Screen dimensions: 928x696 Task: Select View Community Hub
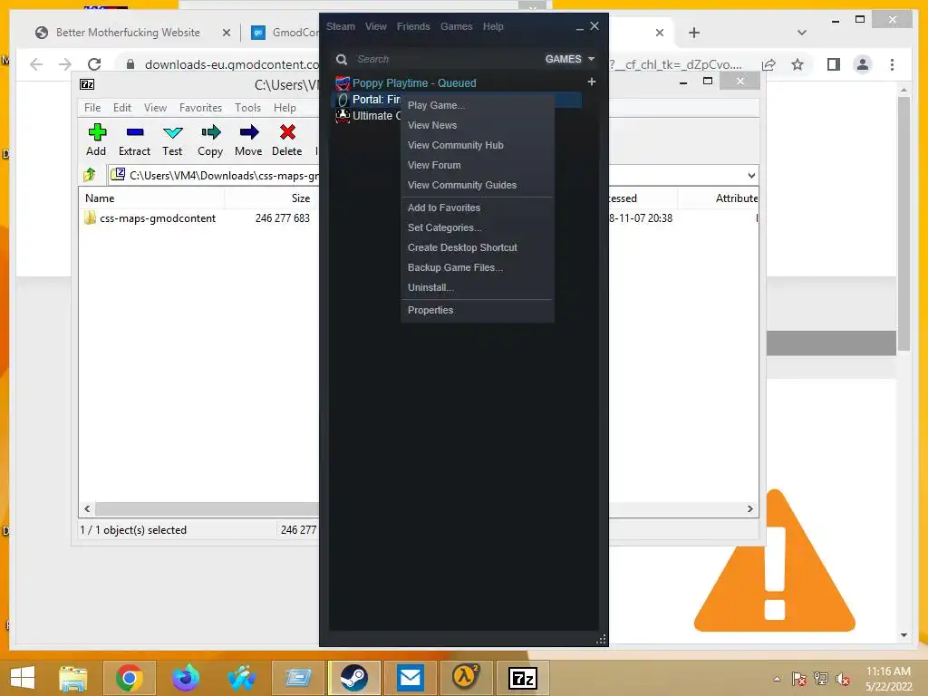tap(478, 145)
